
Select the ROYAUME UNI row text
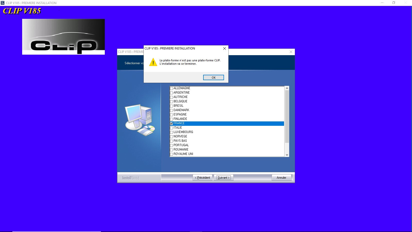[x=183, y=154]
